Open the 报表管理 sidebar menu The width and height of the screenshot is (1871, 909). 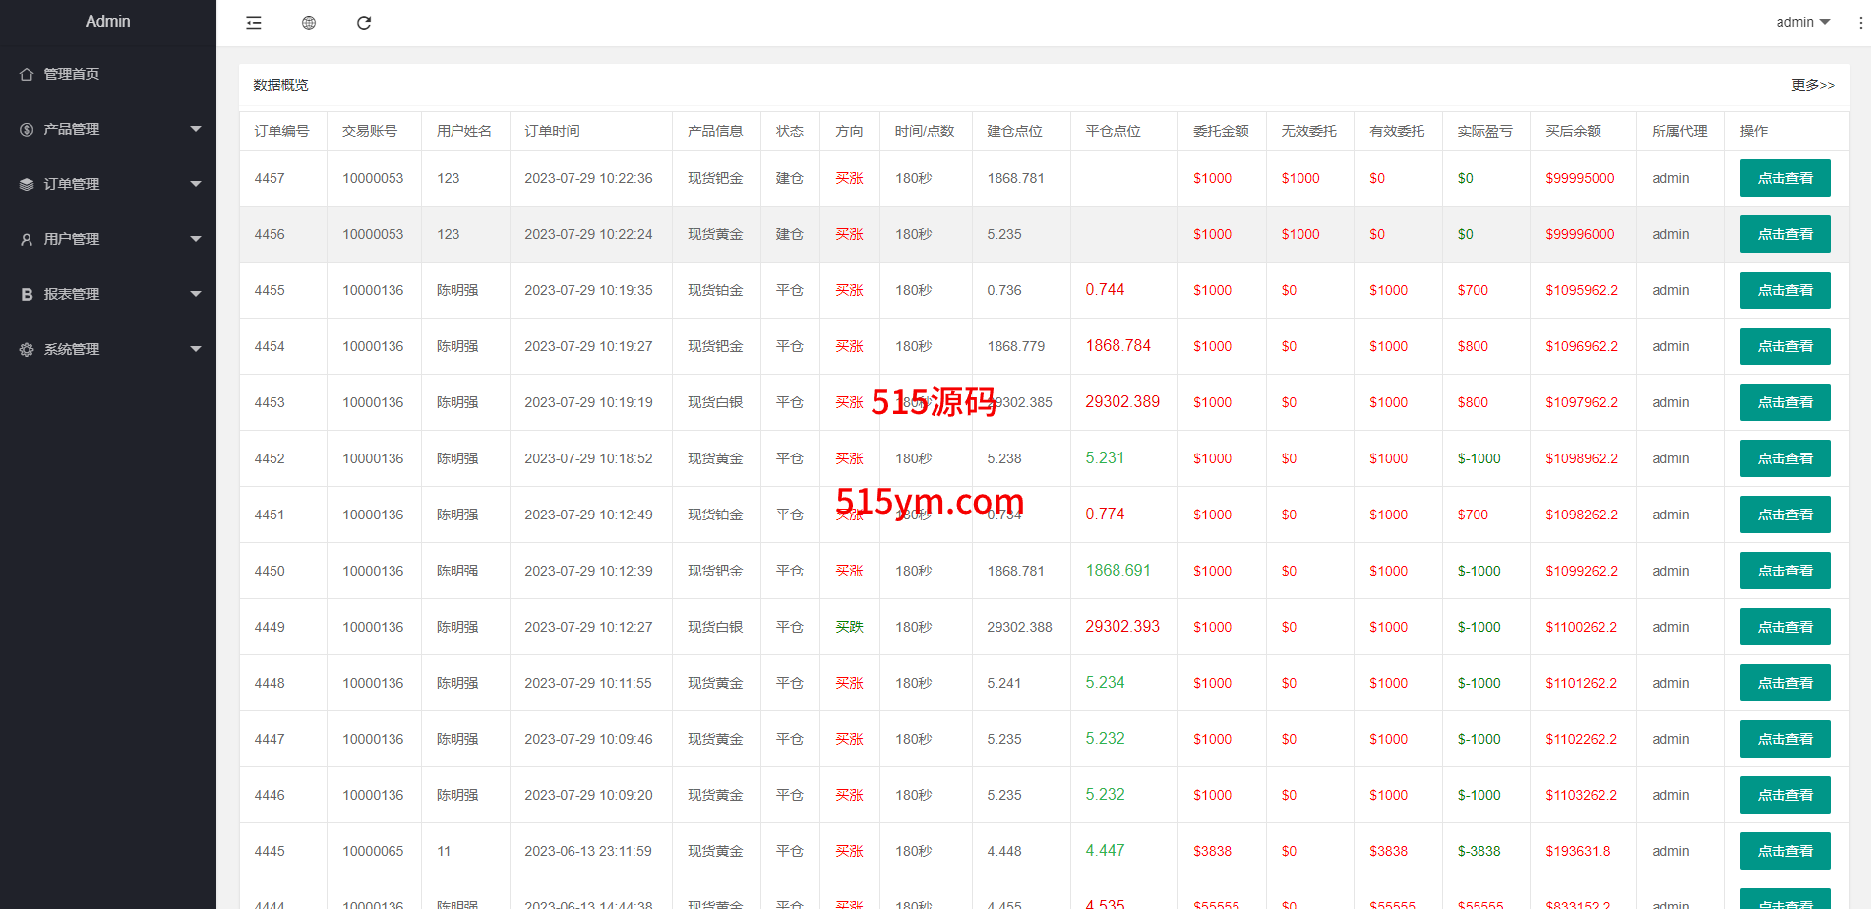pyautogui.click(x=72, y=294)
